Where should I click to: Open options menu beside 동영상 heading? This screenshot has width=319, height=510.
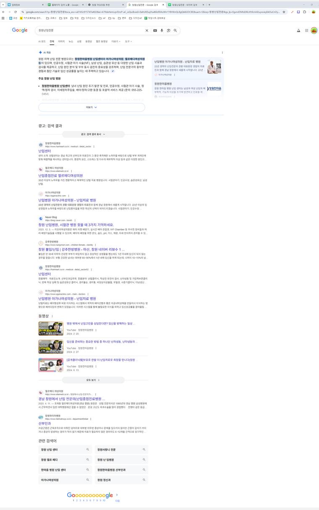[x=52, y=316]
